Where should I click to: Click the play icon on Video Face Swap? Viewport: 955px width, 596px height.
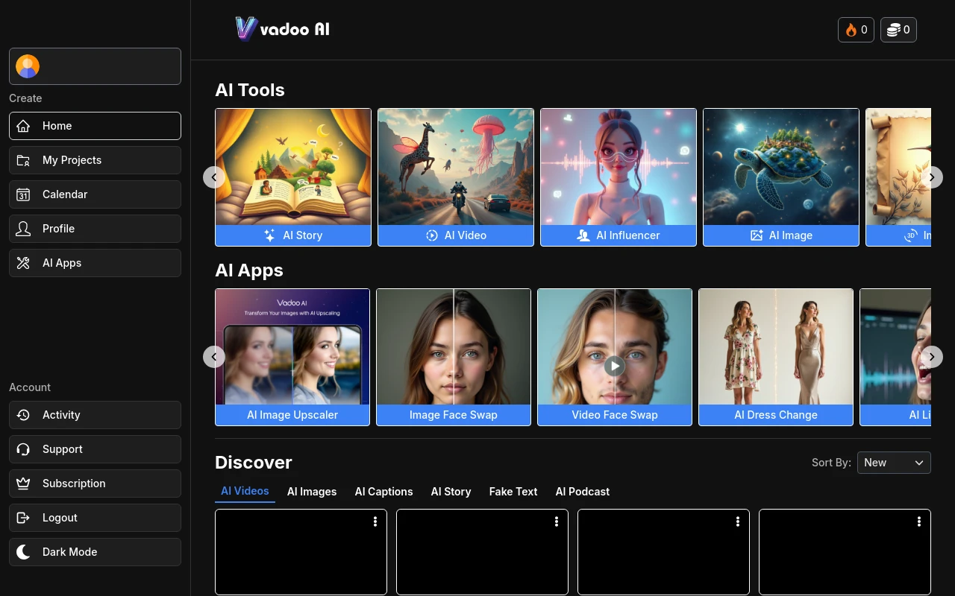pos(614,366)
